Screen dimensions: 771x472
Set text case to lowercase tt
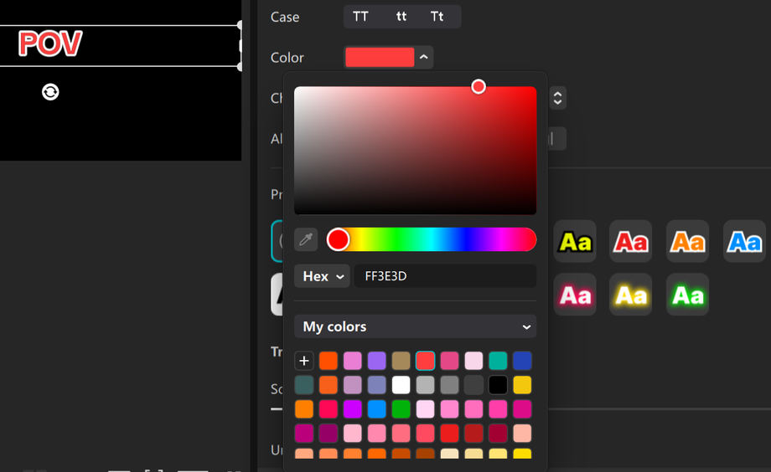click(x=401, y=17)
